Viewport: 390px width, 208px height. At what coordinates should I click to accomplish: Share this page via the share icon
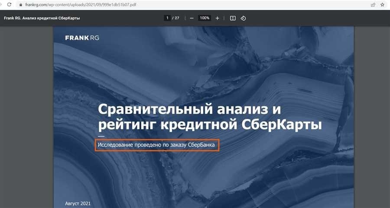point(373,5)
